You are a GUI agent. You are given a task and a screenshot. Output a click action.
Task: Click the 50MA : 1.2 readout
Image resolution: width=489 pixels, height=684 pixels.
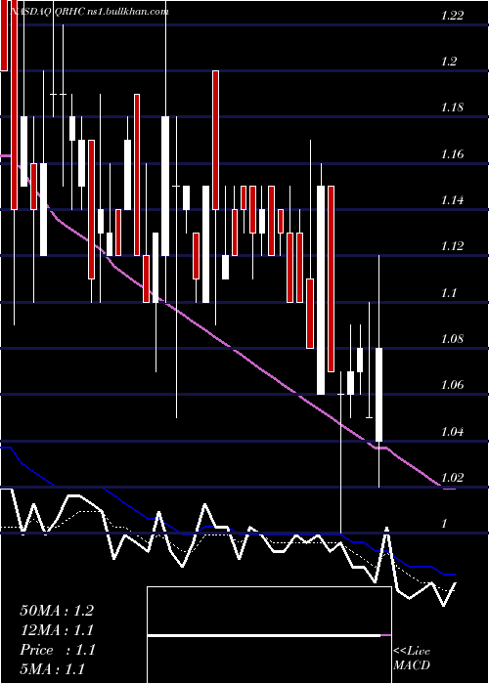click(x=57, y=611)
